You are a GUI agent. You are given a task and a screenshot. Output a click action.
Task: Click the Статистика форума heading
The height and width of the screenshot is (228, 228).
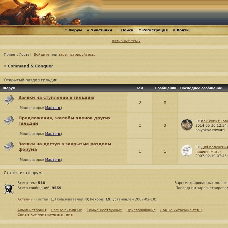24,173
